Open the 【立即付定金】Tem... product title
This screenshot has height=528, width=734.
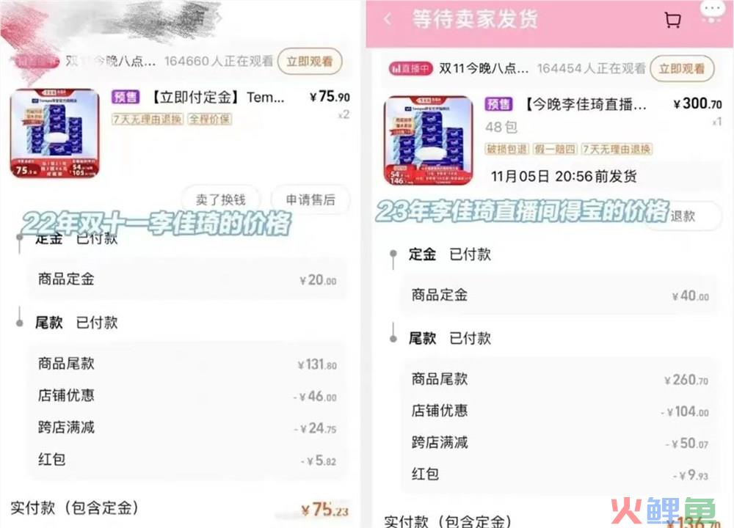click(x=217, y=98)
